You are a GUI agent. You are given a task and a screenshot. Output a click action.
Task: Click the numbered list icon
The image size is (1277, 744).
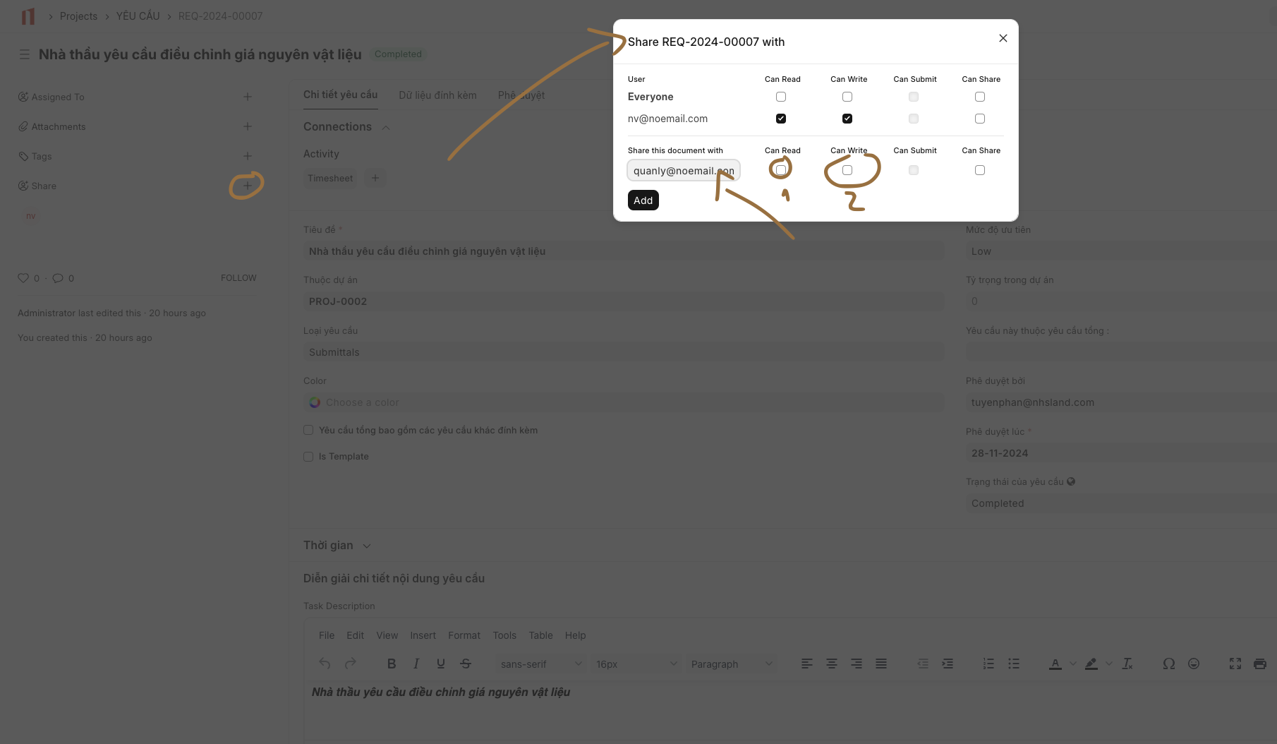point(988,664)
